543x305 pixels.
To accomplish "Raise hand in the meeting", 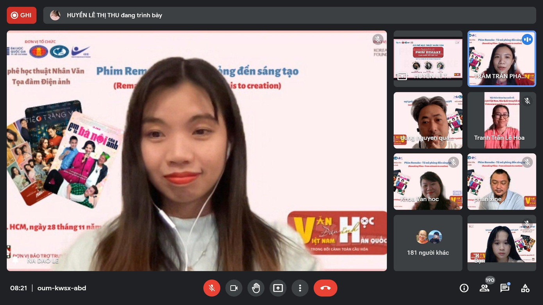I will pyautogui.click(x=256, y=288).
